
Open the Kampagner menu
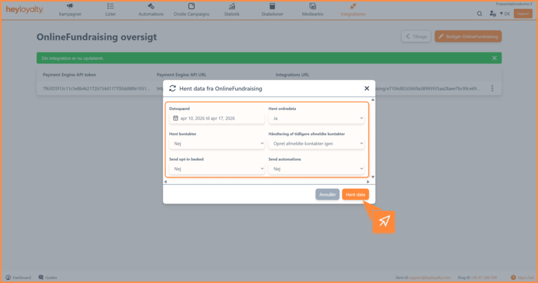(70, 10)
